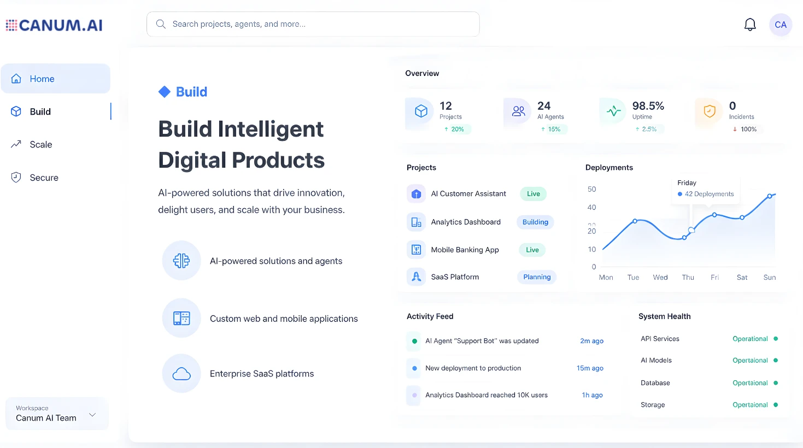Click the cloud icon for Enterprise SaaS

click(181, 374)
